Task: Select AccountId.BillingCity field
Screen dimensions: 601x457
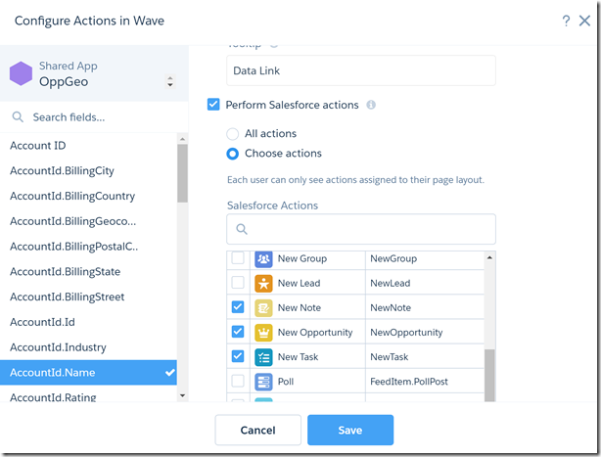Action: [x=88, y=171]
